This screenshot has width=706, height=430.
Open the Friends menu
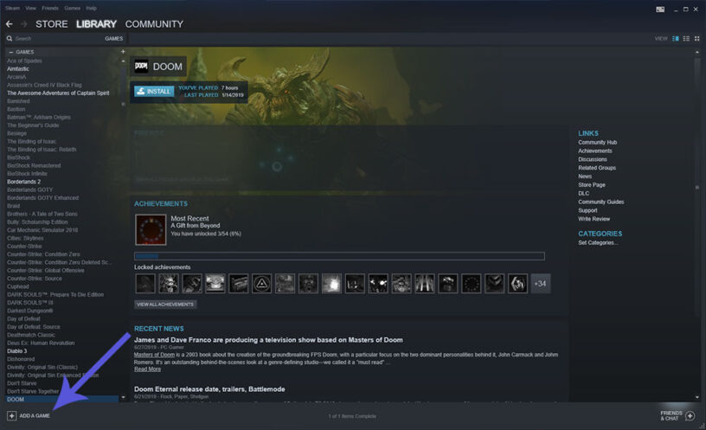[x=50, y=8]
